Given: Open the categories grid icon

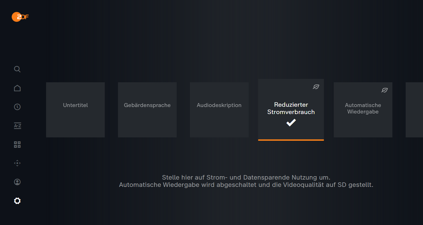Looking at the screenshot, I should (x=17, y=145).
